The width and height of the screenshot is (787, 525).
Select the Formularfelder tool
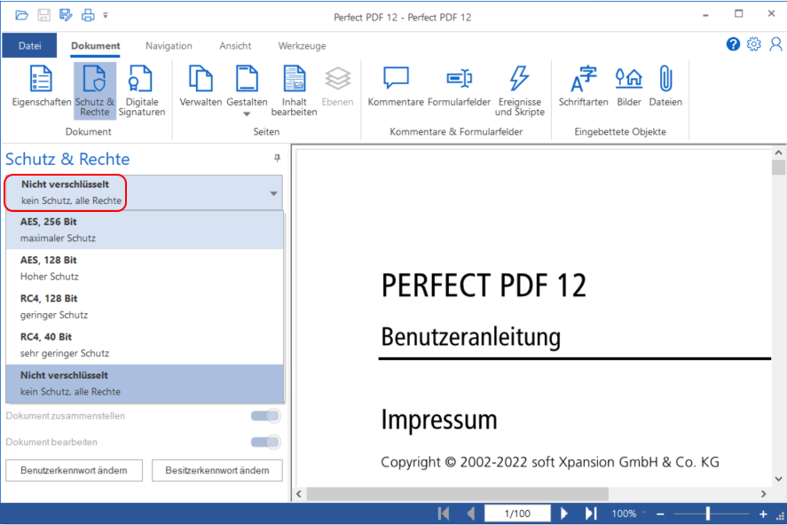[459, 89]
